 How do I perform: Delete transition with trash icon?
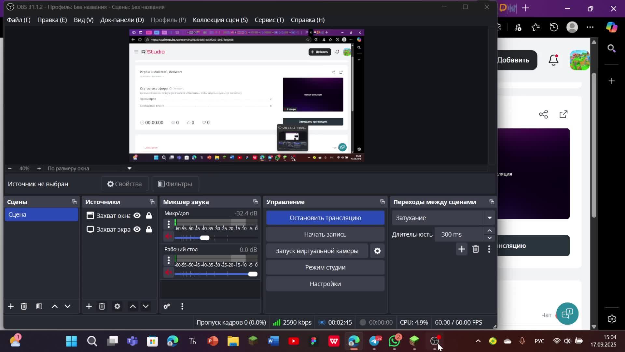[476, 249]
